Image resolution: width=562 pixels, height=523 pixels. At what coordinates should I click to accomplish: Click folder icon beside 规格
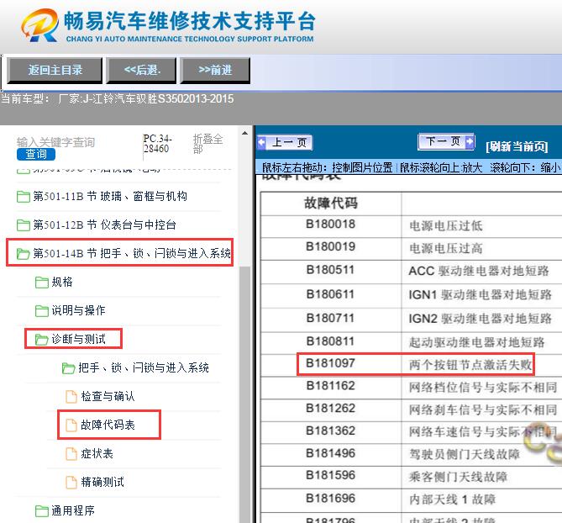[41, 283]
